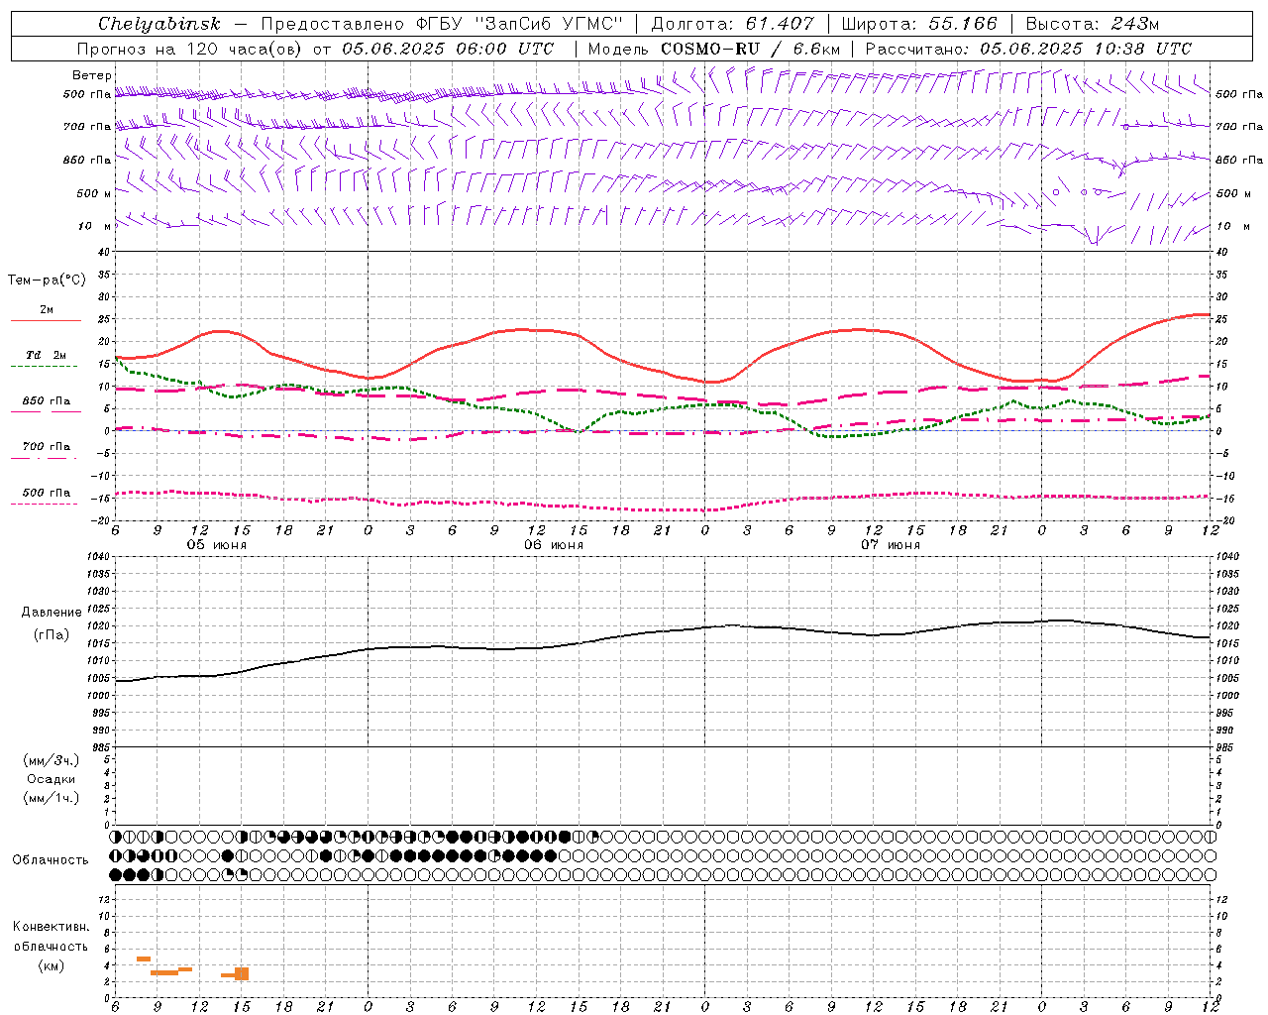The image size is (1268, 1015).
Task: Click the 'Долгота: 61.407' longitude value
Action: pos(732,24)
